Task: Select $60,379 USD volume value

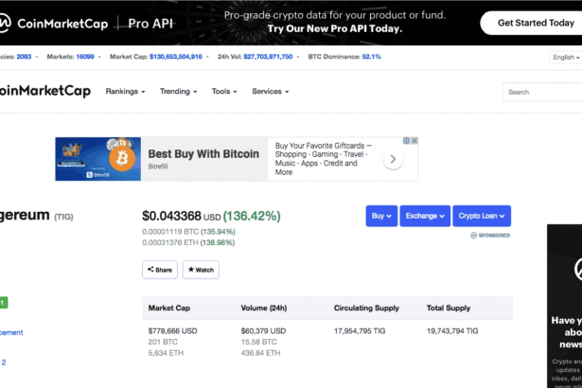Action: tap(263, 331)
